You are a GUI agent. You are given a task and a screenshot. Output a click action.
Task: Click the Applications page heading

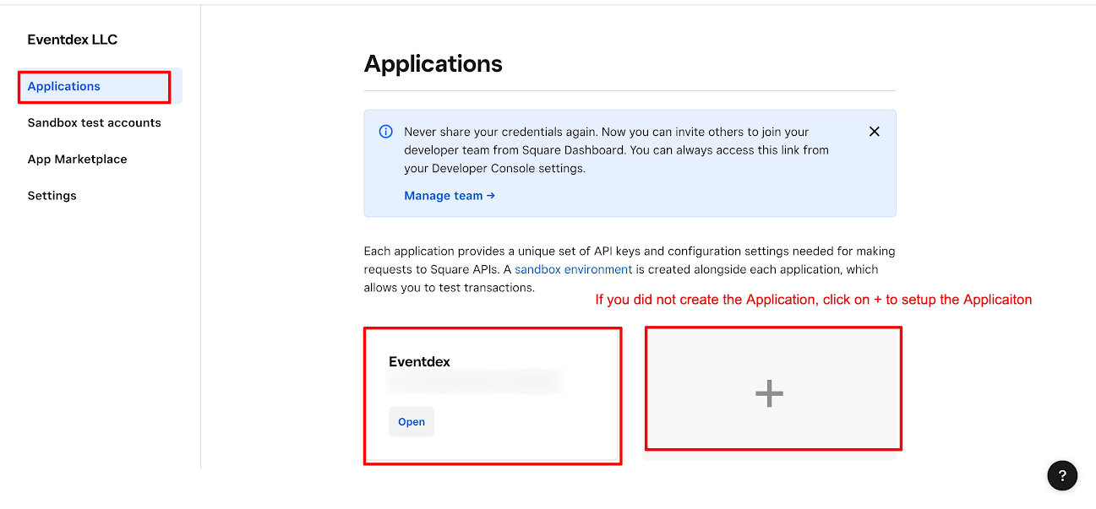433,64
